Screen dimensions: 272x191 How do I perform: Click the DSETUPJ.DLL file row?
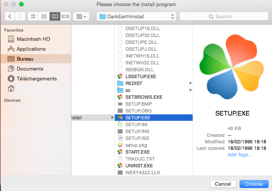154,49
